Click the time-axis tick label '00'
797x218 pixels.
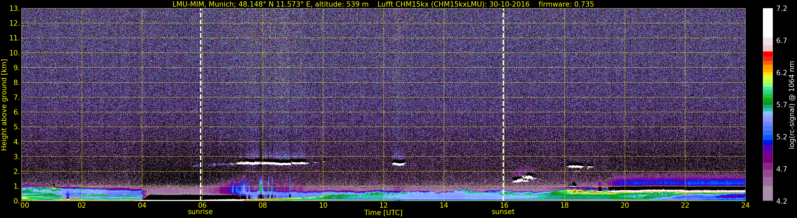25,205
